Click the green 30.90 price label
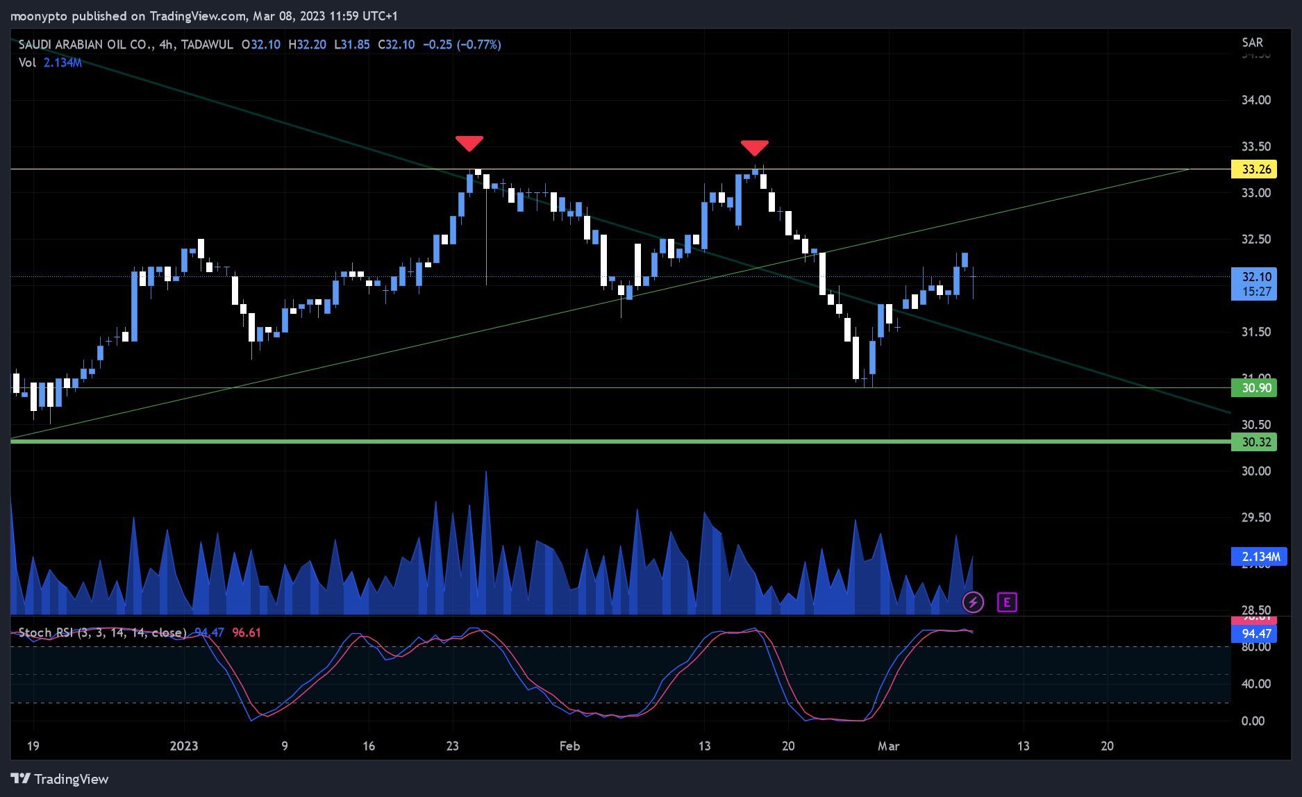 click(1254, 388)
